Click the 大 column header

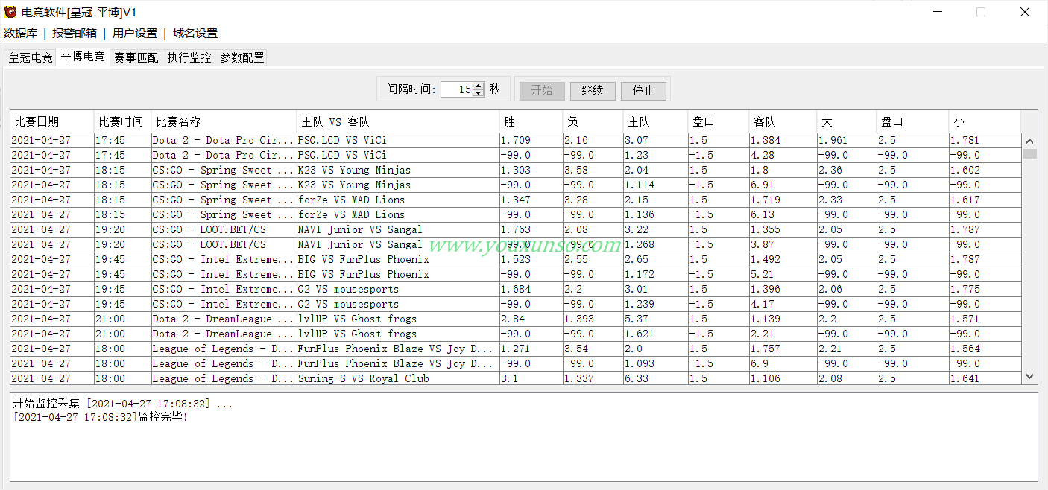[x=847, y=121]
